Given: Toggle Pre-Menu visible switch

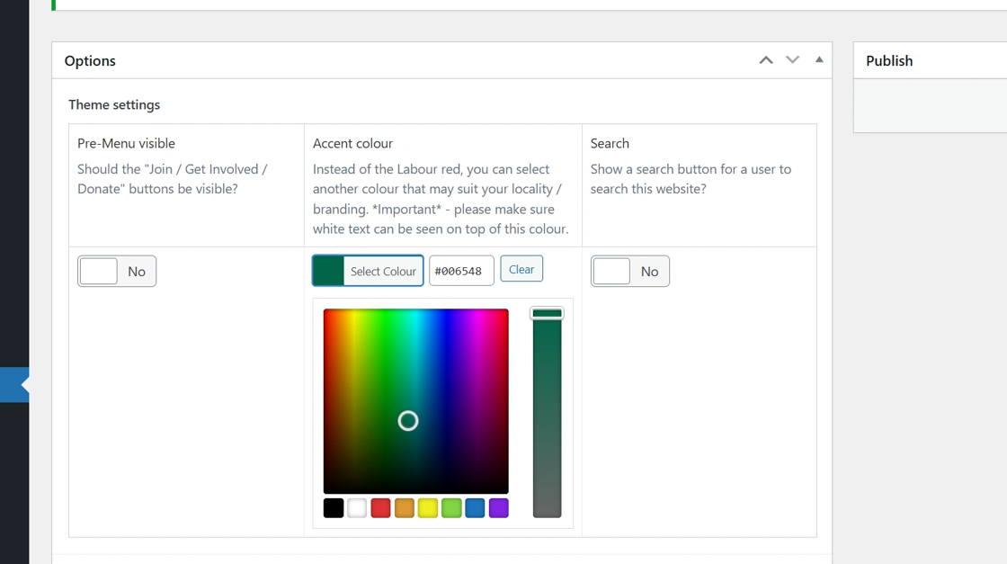Looking at the screenshot, I should point(117,271).
